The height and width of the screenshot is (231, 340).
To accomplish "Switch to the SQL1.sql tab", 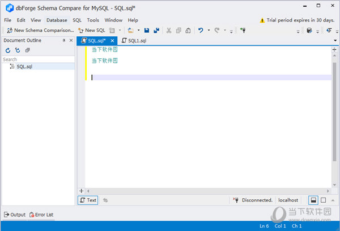I will point(134,41).
